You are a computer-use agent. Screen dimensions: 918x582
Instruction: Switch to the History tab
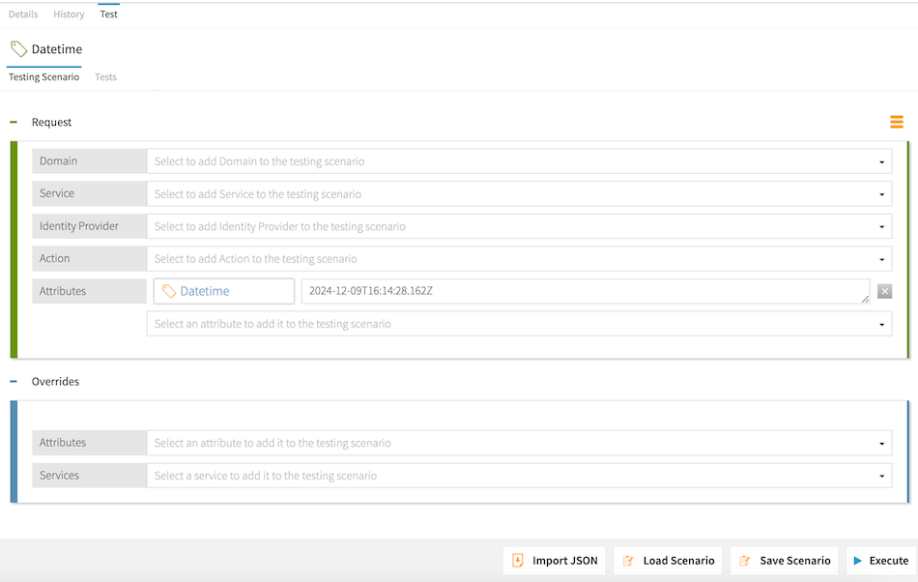[x=69, y=14]
